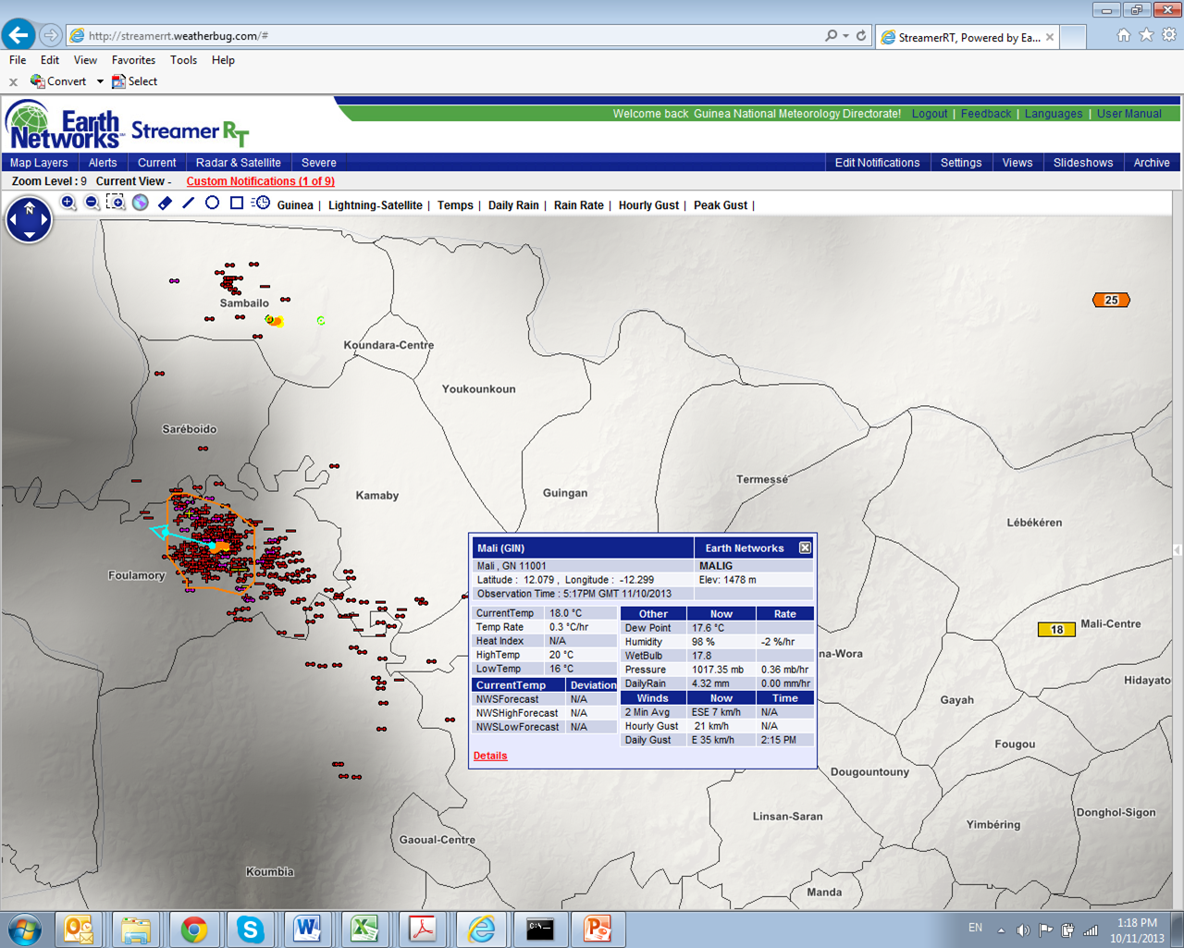Switch to the Hourly Gust view
The height and width of the screenshot is (948, 1184).
point(648,205)
